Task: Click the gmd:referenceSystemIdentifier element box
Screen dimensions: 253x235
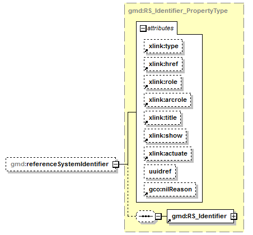Action: [x=61, y=164]
